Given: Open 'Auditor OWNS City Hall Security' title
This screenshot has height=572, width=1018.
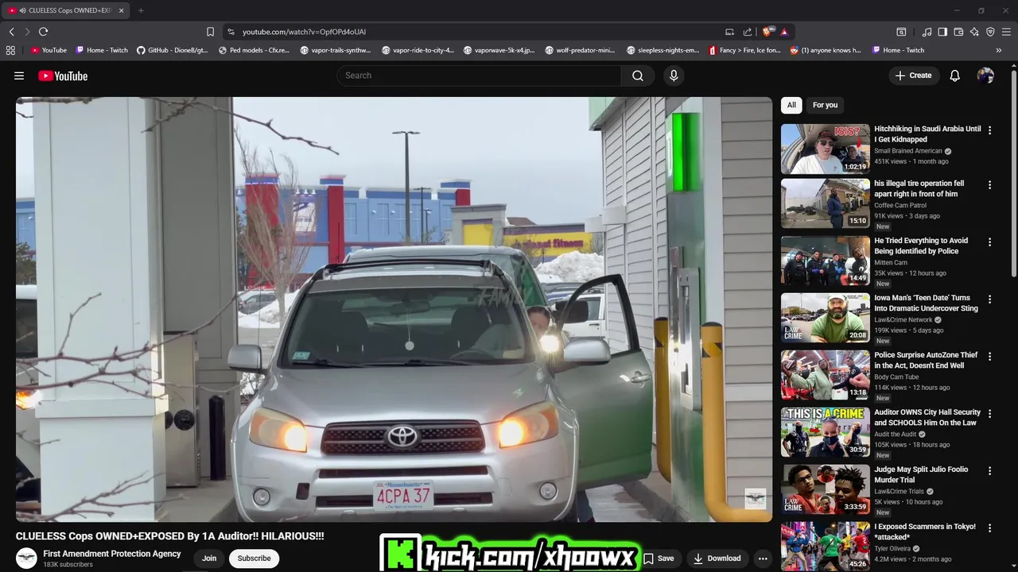Looking at the screenshot, I should click(x=927, y=417).
